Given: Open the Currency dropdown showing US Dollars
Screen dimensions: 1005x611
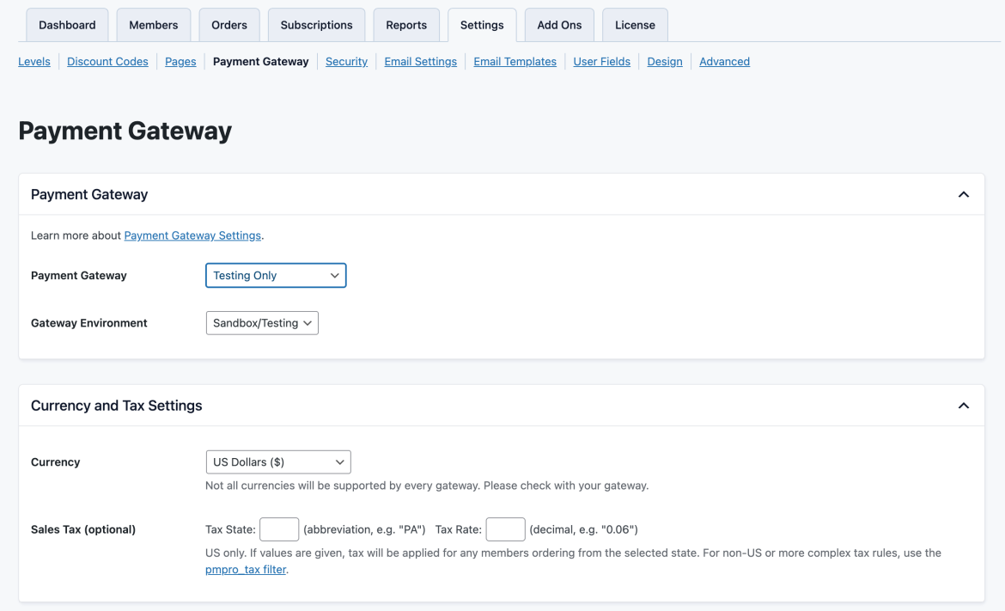Looking at the screenshot, I should (x=277, y=461).
